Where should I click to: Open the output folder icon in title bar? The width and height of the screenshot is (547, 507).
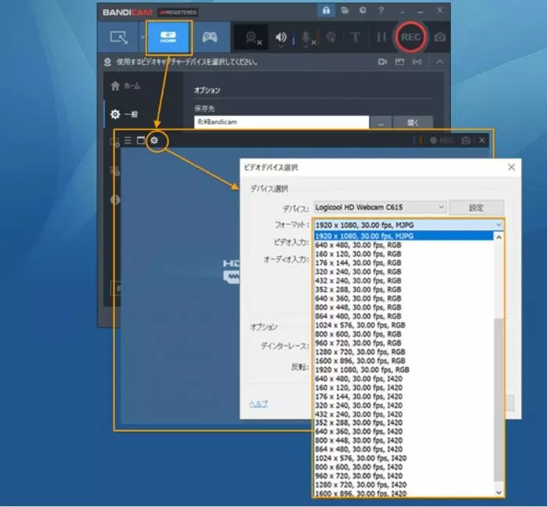[345, 10]
